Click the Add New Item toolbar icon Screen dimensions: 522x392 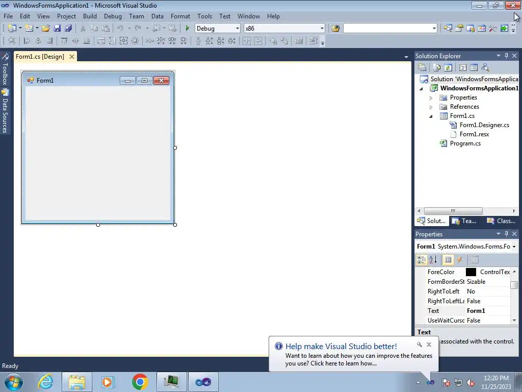point(29,29)
